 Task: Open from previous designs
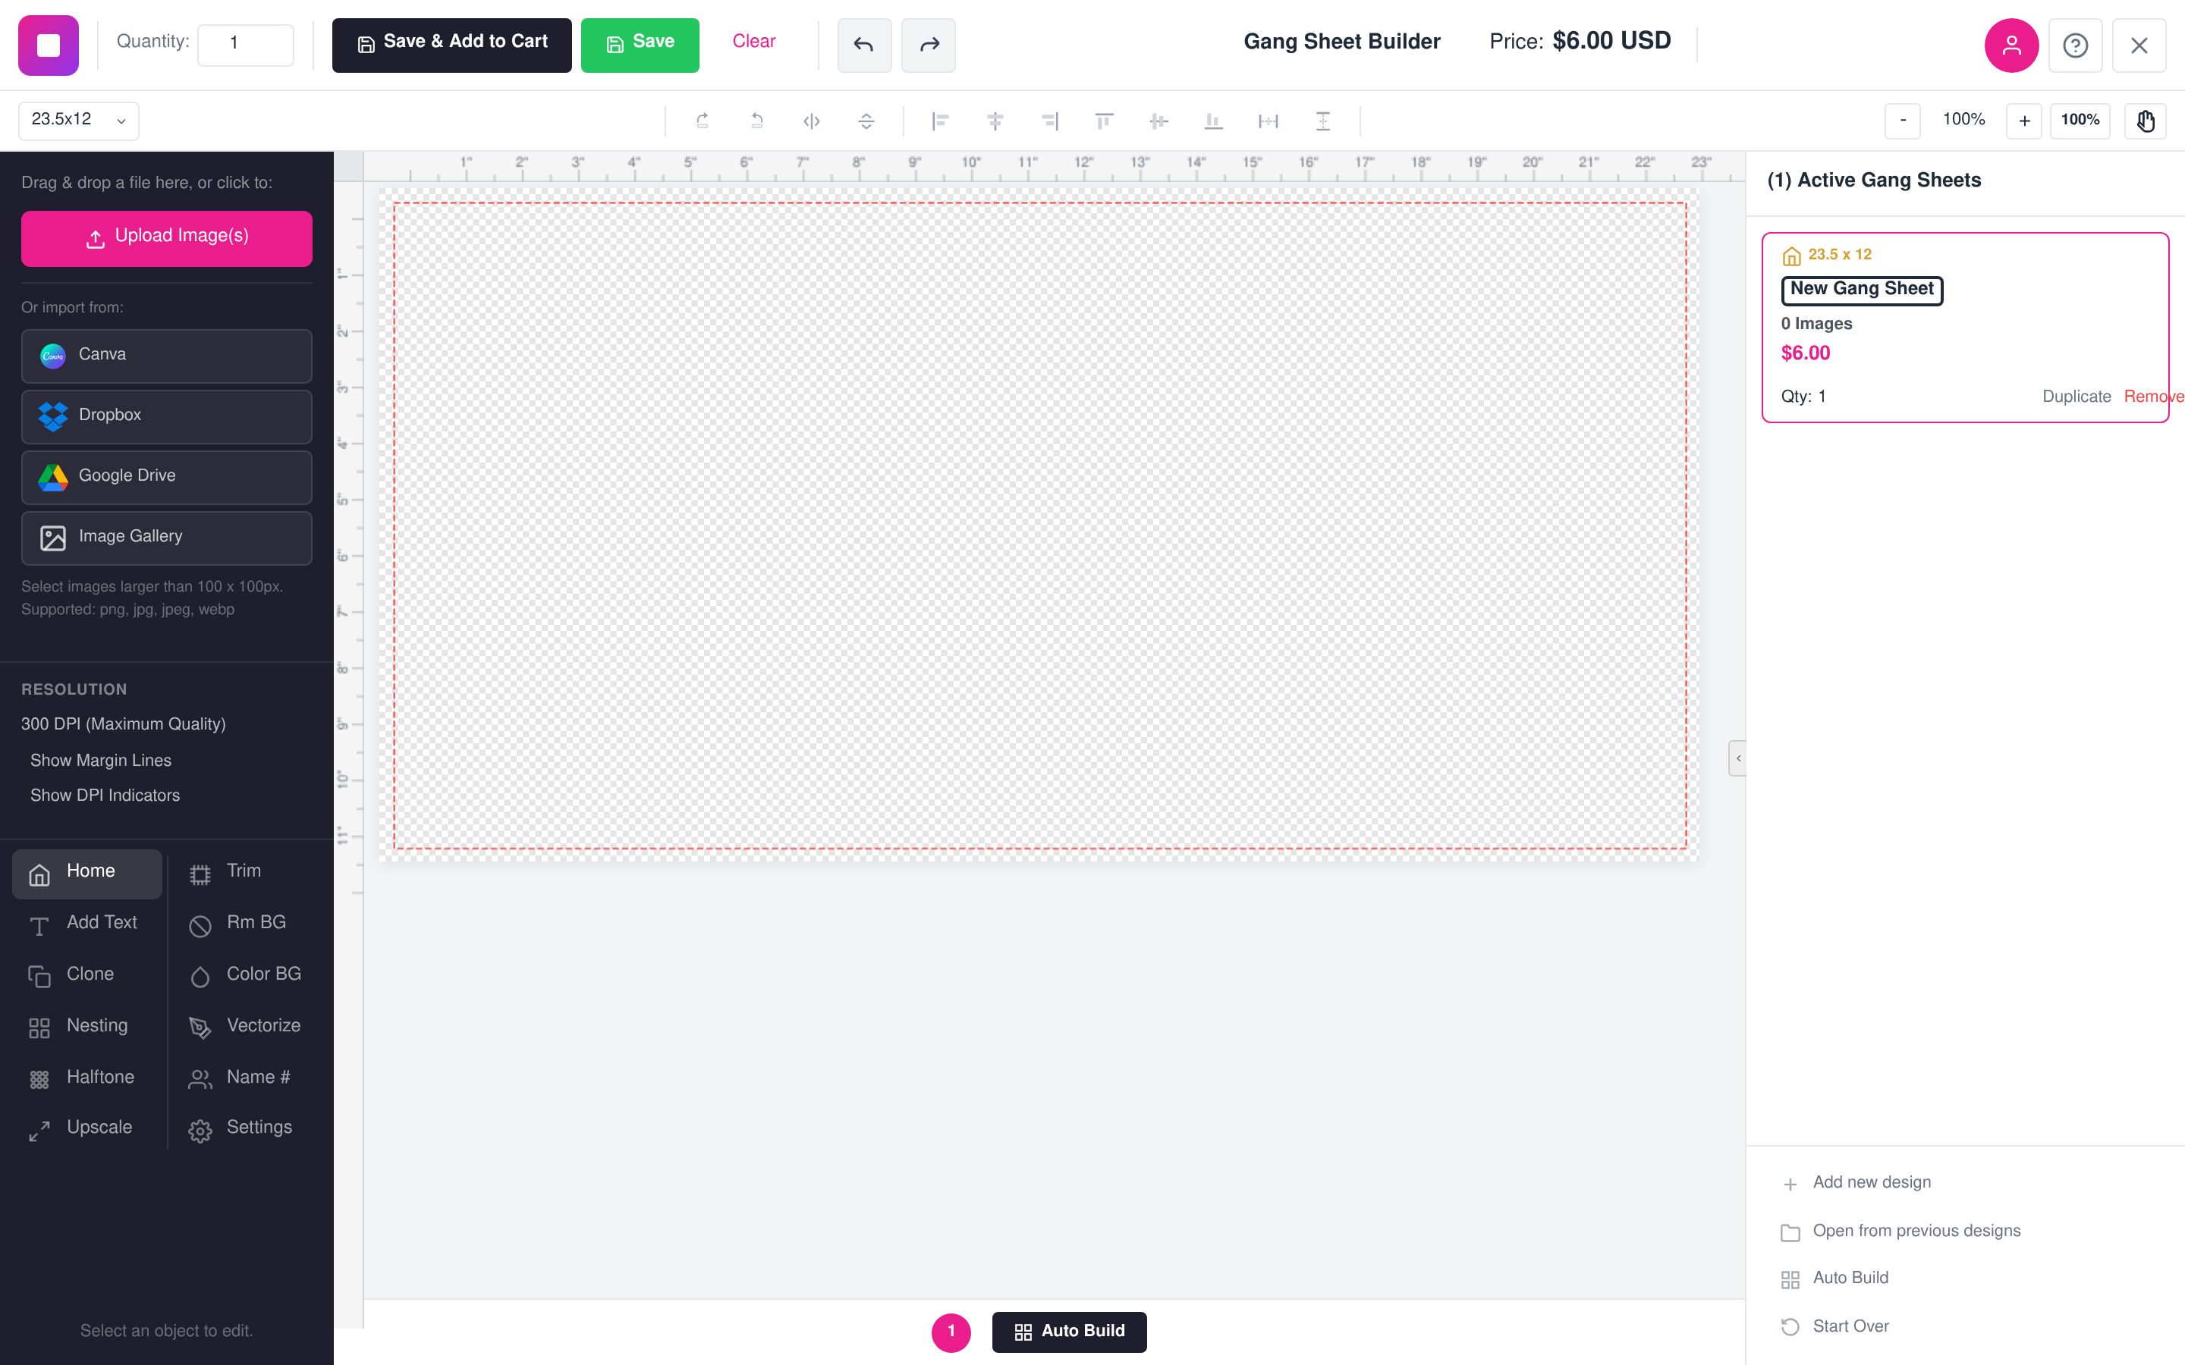tap(1917, 1229)
